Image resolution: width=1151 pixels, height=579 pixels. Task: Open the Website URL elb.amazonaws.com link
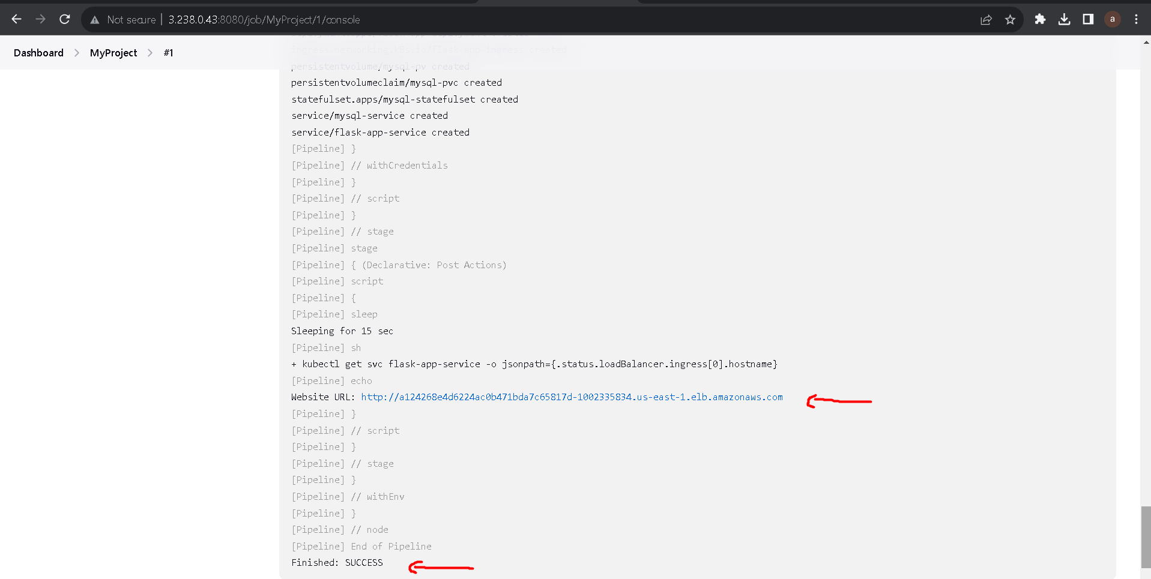point(571,397)
